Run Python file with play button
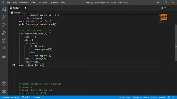The height and width of the screenshot is (99, 177). point(162,8)
